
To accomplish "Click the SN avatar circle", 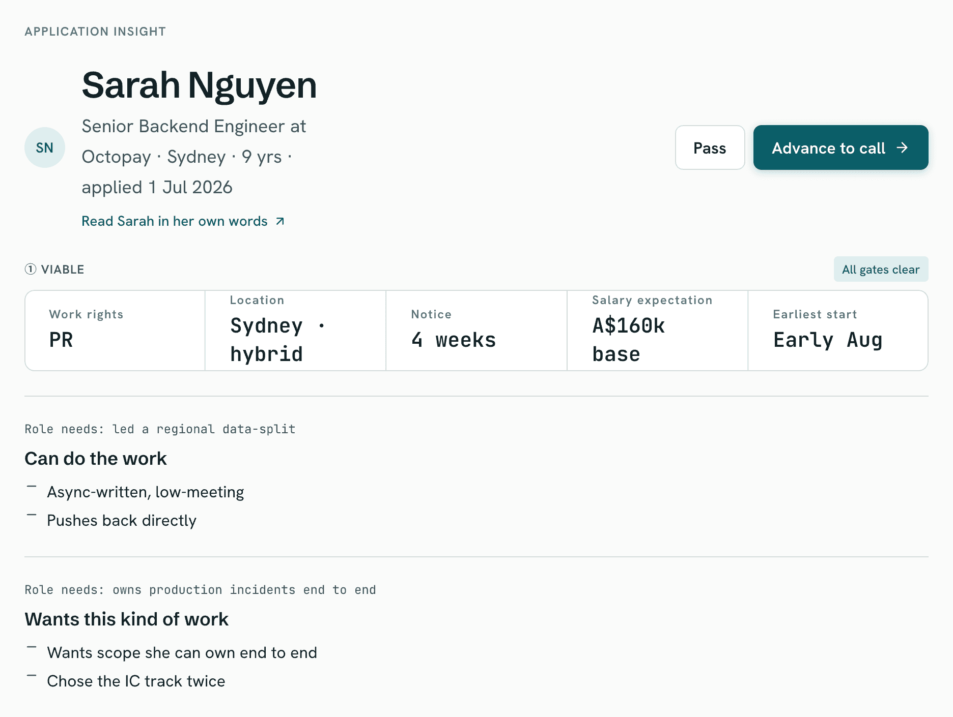I will tap(45, 147).
